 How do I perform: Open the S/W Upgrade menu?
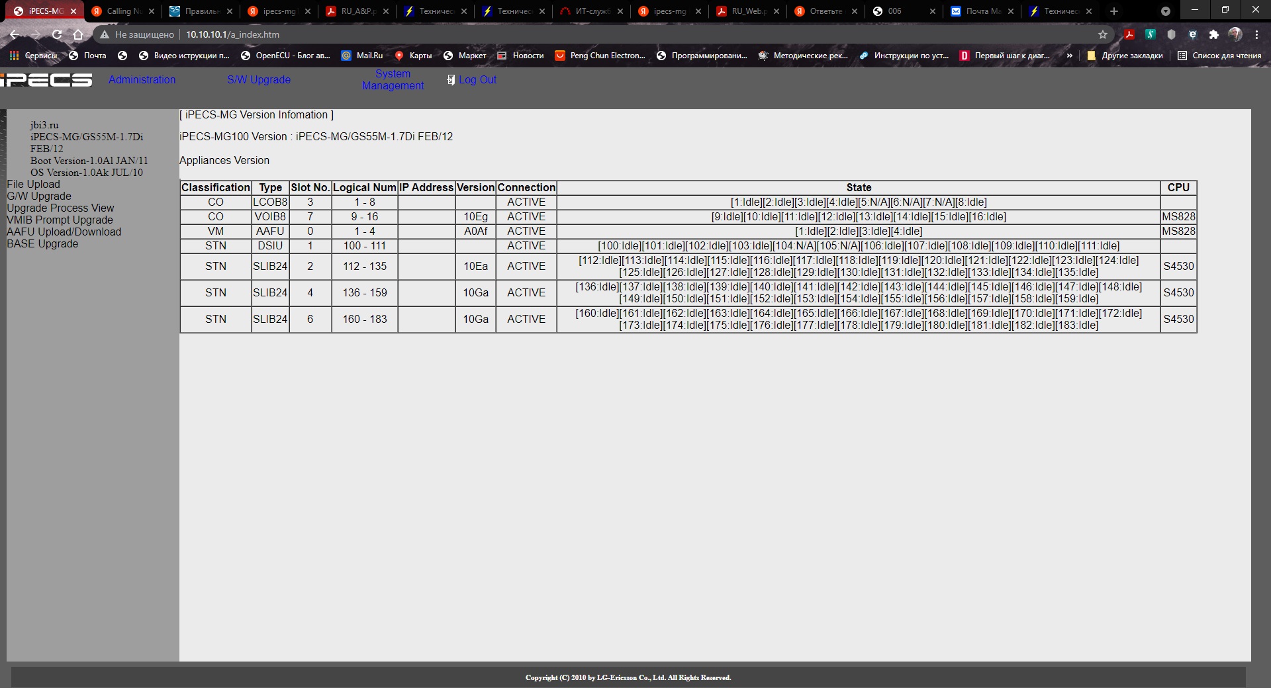pyautogui.click(x=259, y=79)
